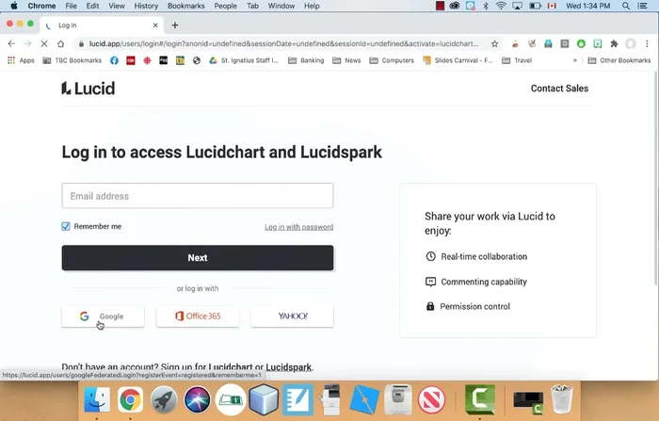Expand the Computers bookmarks folder
Viewport: 659px width, 421px height.
pos(392,60)
